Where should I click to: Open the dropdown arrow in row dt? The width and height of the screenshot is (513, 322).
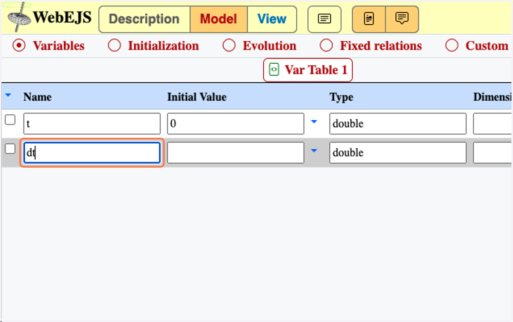click(314, 151)
